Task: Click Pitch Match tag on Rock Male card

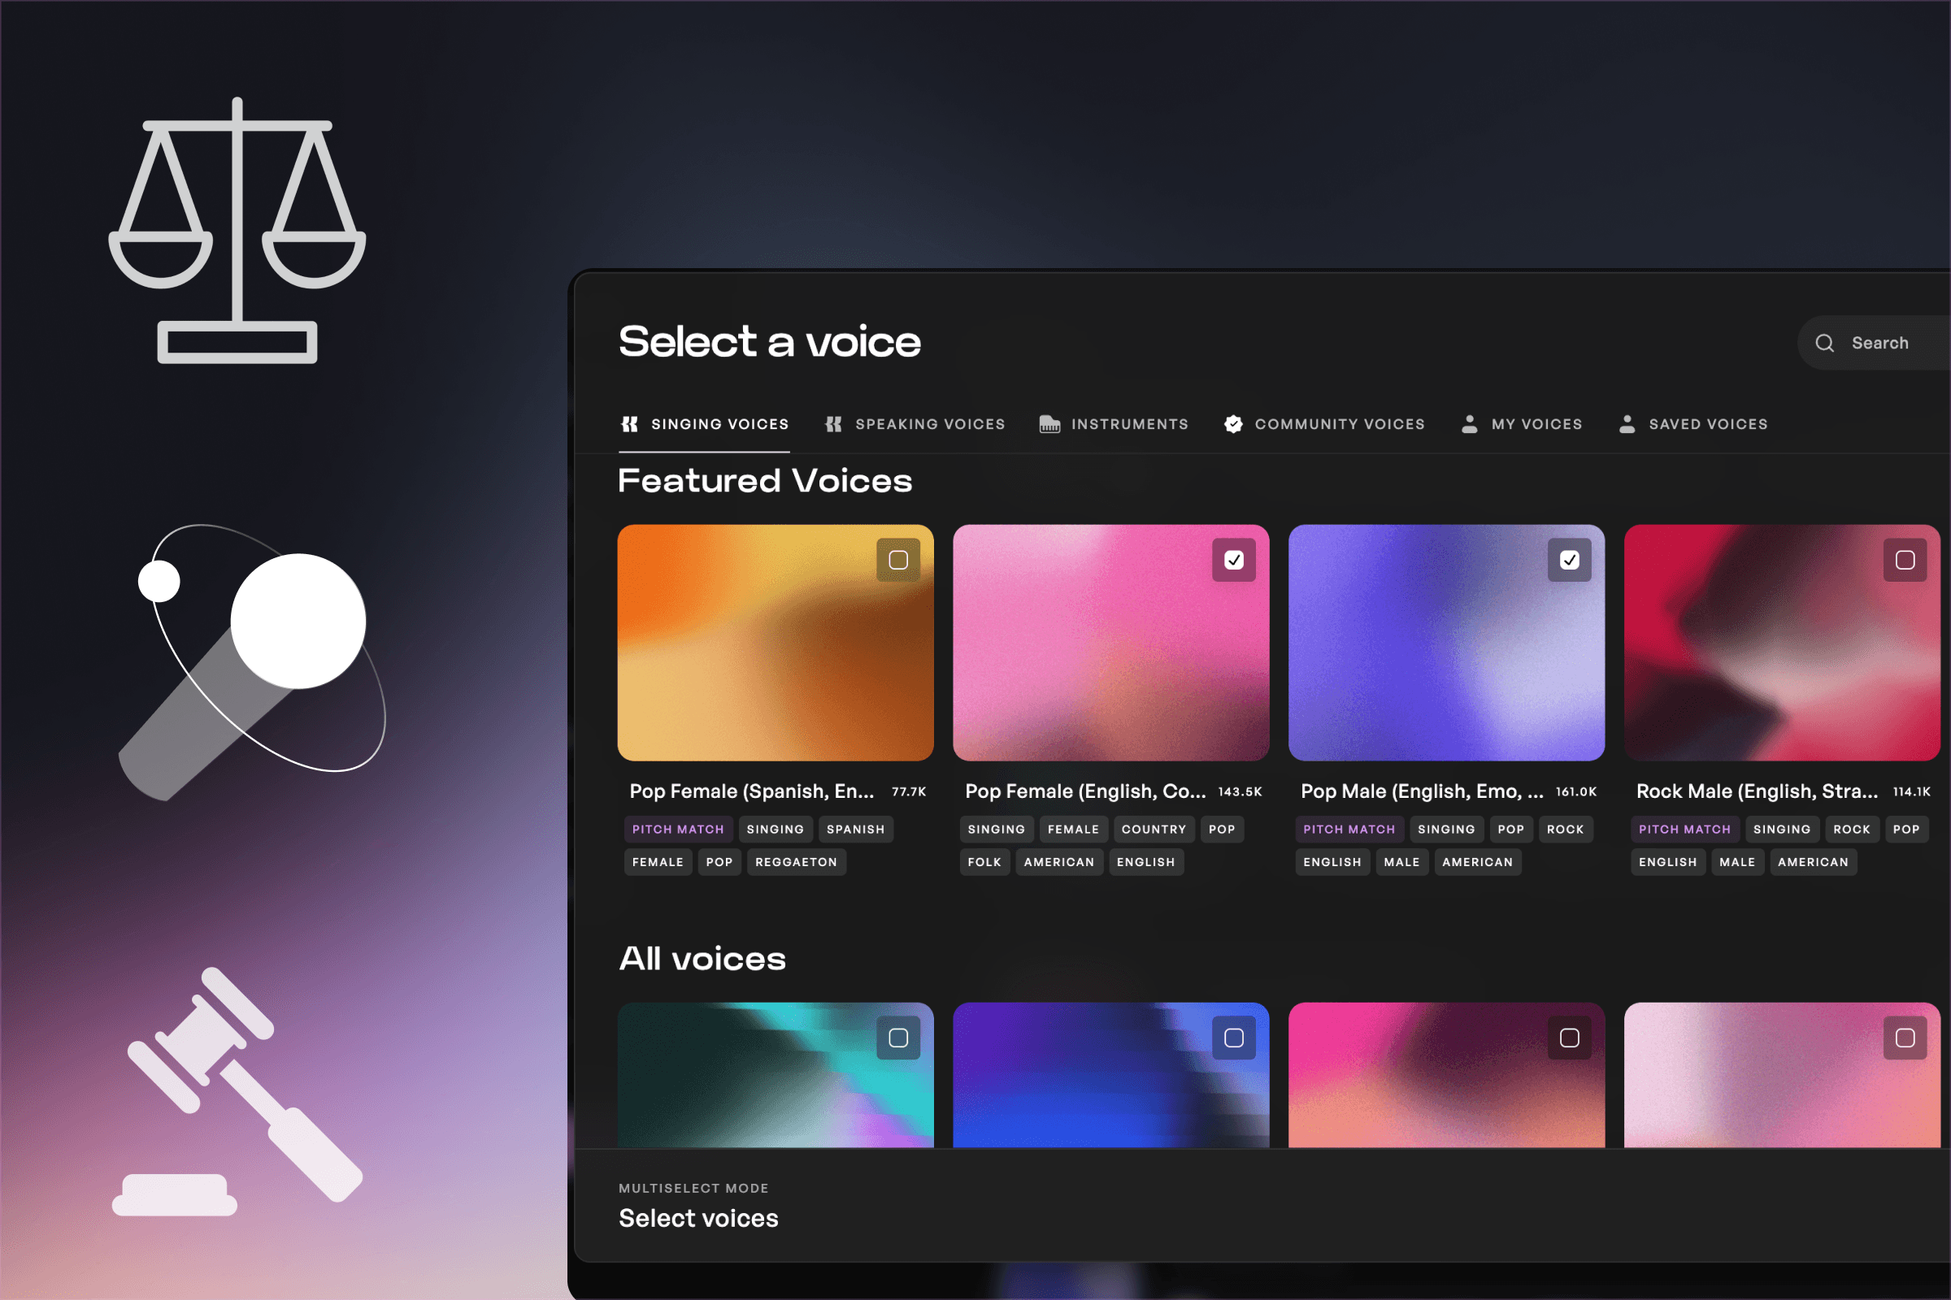Action: pos(1684,830)
